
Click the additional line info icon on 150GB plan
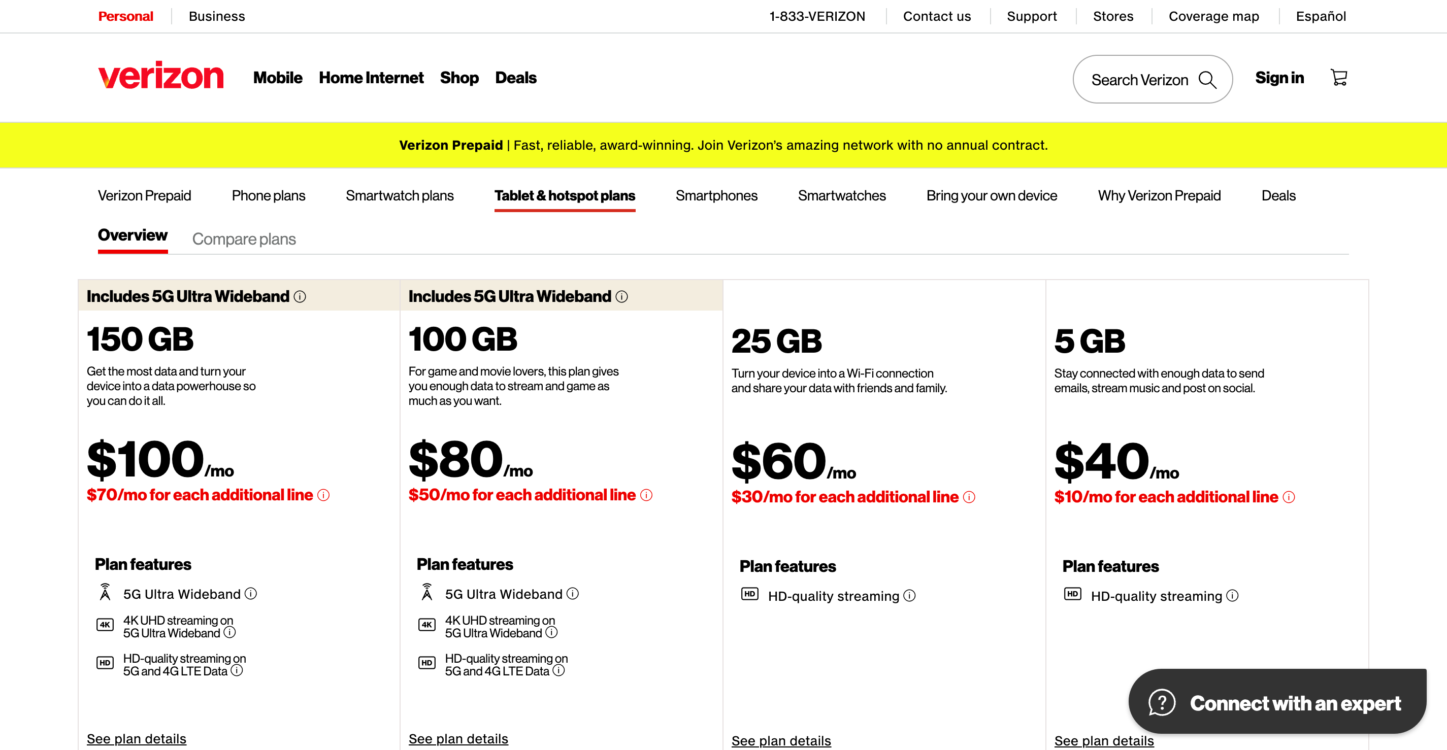(x=324, y=496)
